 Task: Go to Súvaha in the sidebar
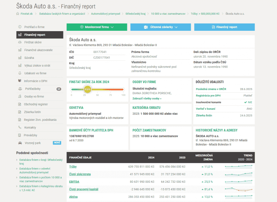(40, 58)
